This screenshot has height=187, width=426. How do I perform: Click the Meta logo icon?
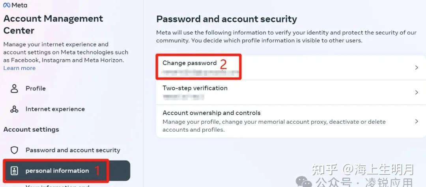(x=6, y=5)
